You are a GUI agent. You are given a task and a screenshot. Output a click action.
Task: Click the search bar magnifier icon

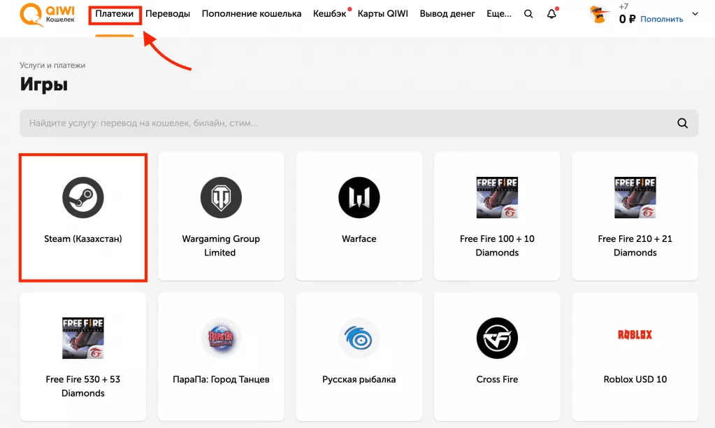click(682, 123)
